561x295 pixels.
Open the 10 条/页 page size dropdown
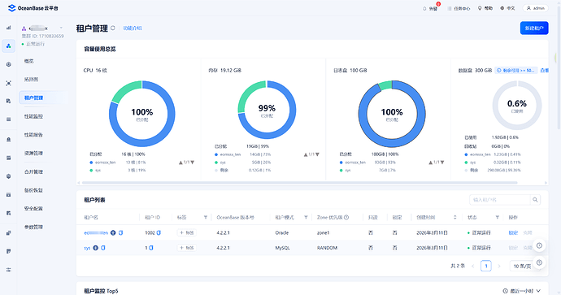(525, 266)
